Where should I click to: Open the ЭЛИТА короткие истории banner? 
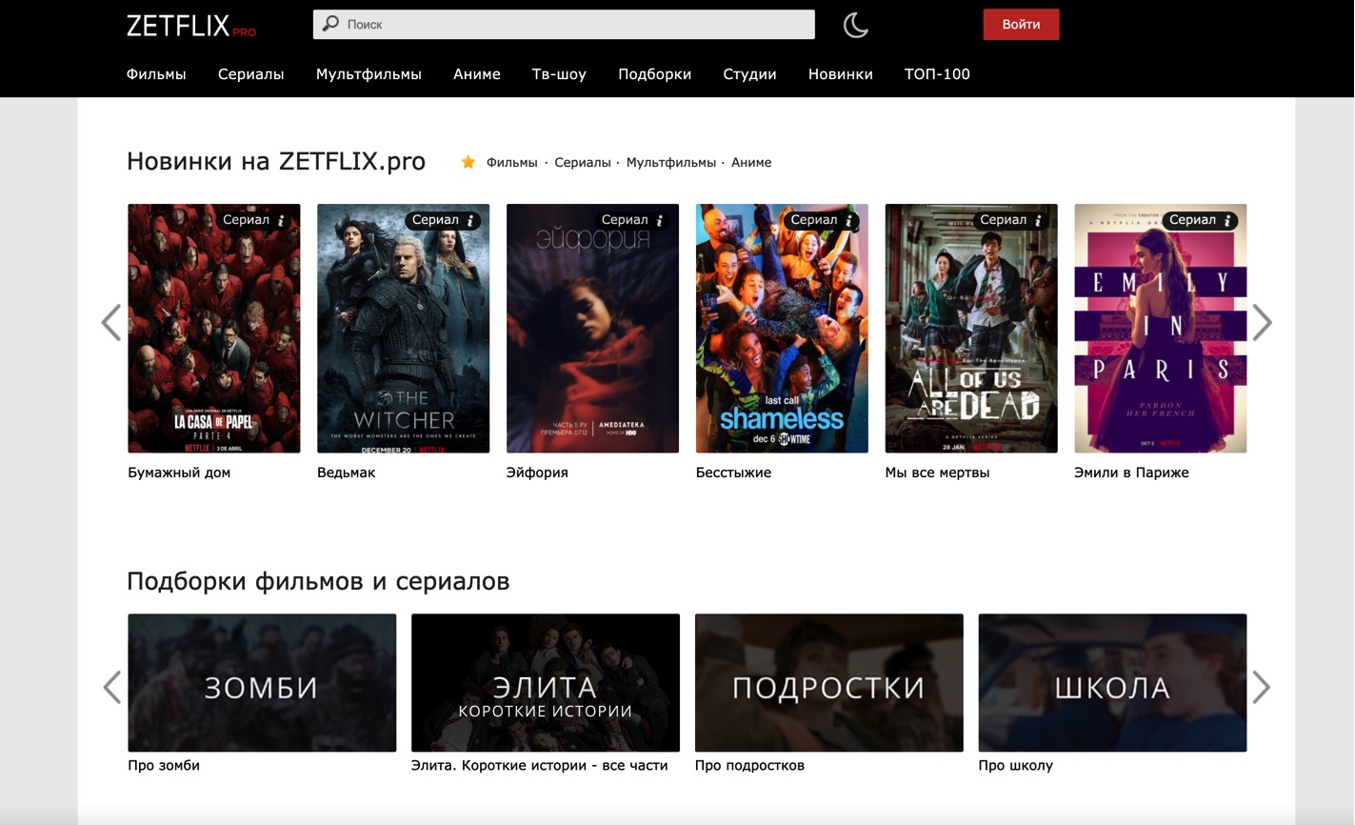tap(546, 683)
